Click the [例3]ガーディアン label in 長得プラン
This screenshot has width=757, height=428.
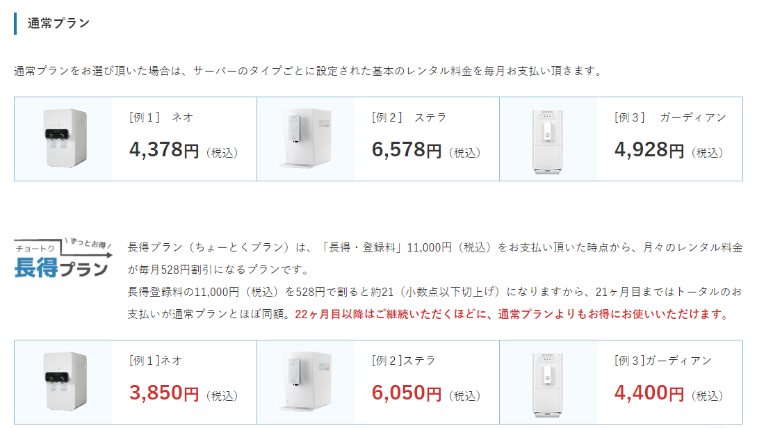tap(663, 361)
